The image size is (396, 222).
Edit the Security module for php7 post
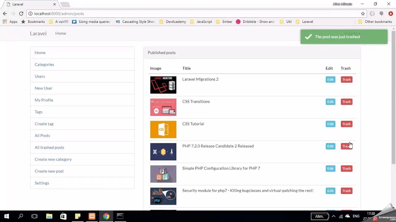pyautogui.click(x=330, y=191)
